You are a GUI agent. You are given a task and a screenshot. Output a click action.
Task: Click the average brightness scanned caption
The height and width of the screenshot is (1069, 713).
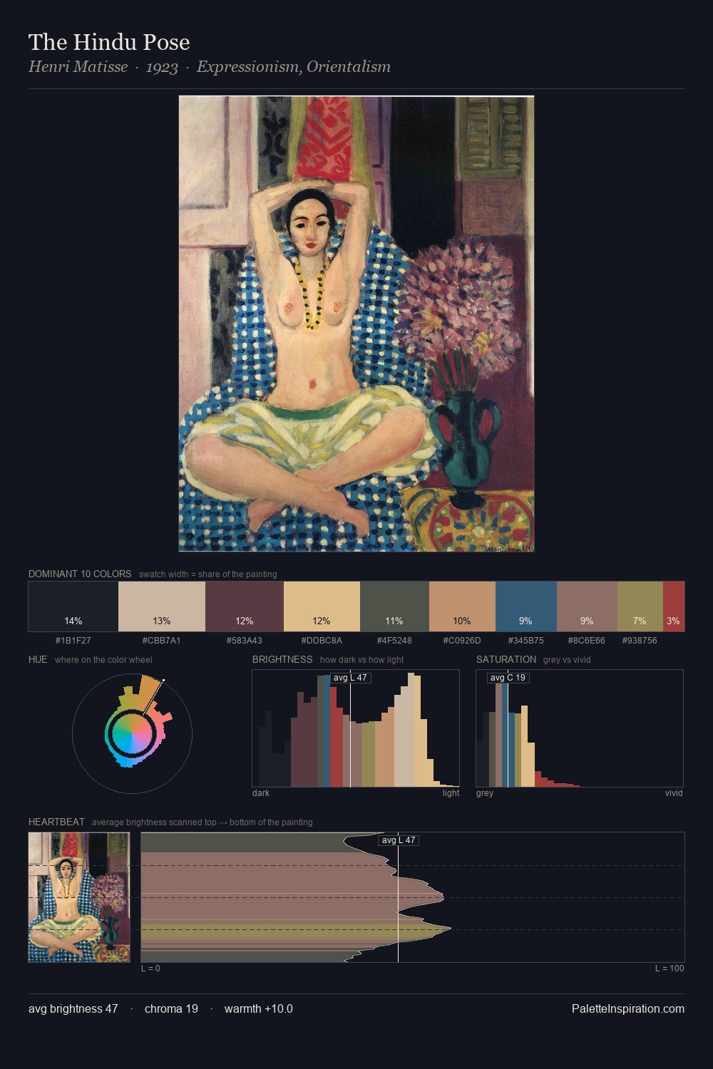(202, 822)
